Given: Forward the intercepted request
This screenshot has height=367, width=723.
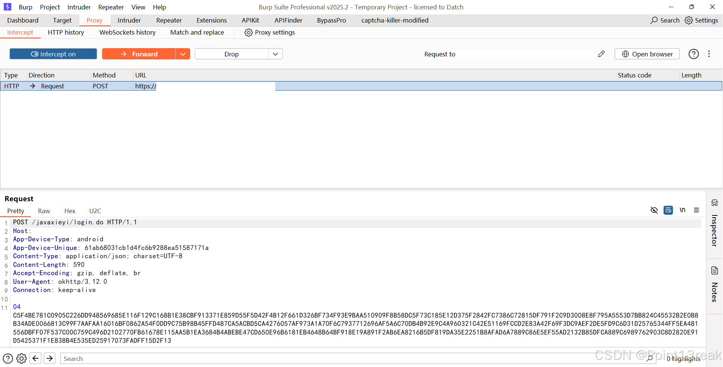Looking at the screenshot, I should 139,54.
